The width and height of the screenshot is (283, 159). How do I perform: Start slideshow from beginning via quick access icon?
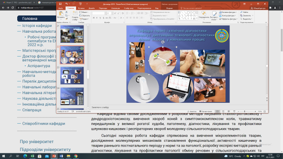[x=80, y=4]
